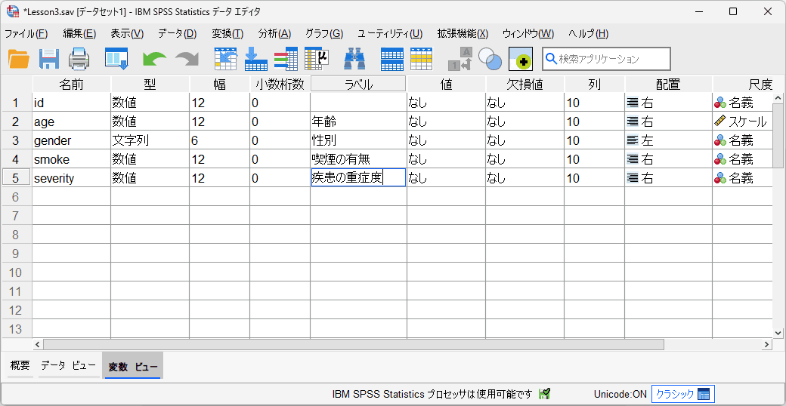Image resolution: width=786 pixels, height=406 pixels.
Task: Click the 欠損値 column header
Action: tap(525, 84)
